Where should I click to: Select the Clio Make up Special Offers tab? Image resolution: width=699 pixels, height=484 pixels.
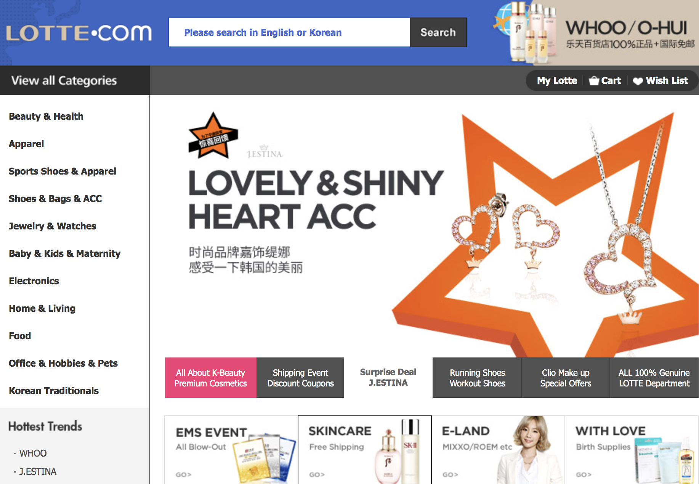click(566, 378)
